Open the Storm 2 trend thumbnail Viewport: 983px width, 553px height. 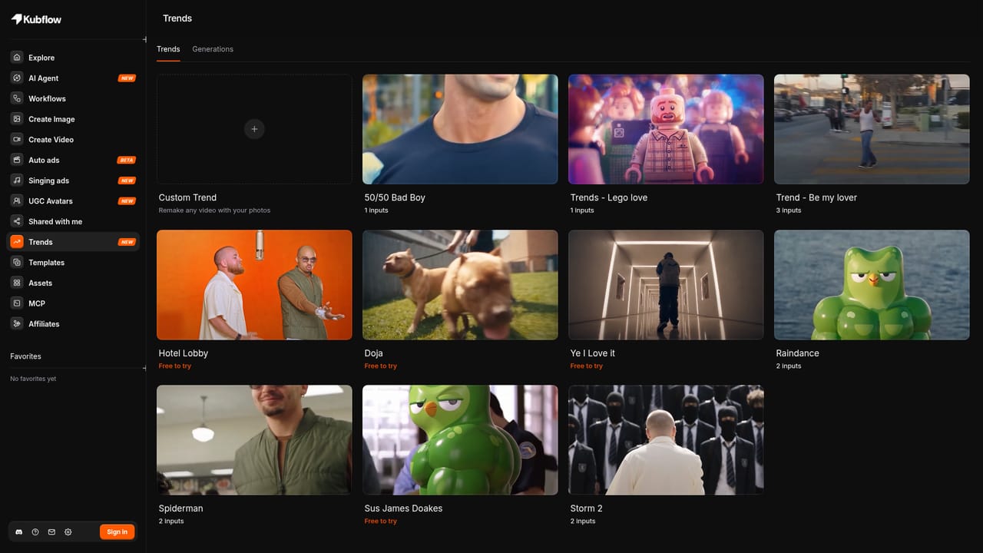666,440
